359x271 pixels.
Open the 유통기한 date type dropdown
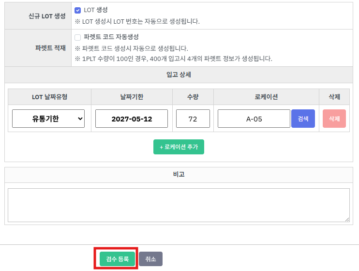[x=48, y=119]
